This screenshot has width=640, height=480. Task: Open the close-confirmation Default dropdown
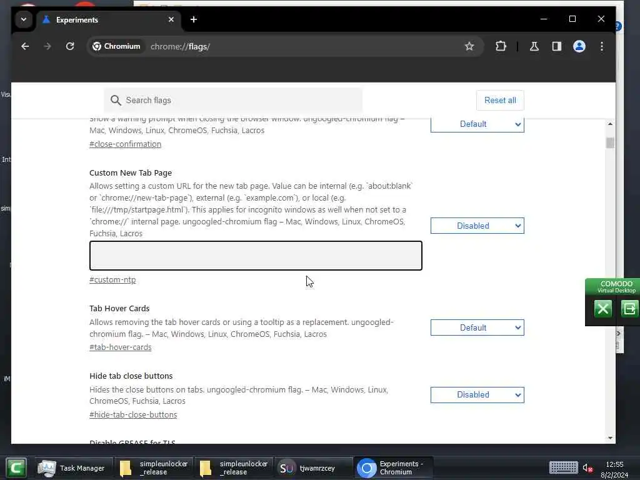point(477,124)
